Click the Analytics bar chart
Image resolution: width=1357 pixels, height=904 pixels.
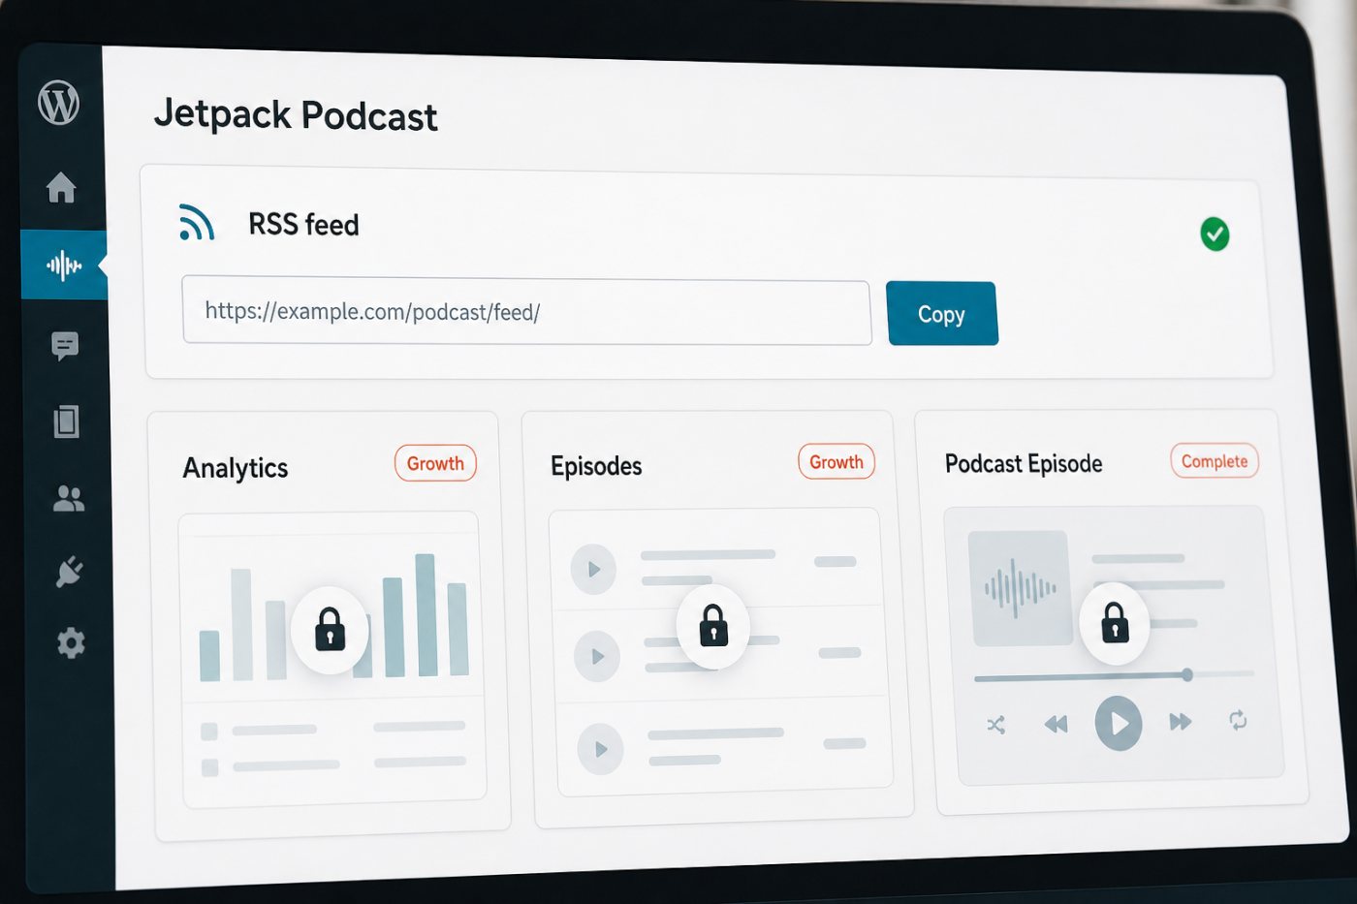pyautogui.click(x=333, y=616)
